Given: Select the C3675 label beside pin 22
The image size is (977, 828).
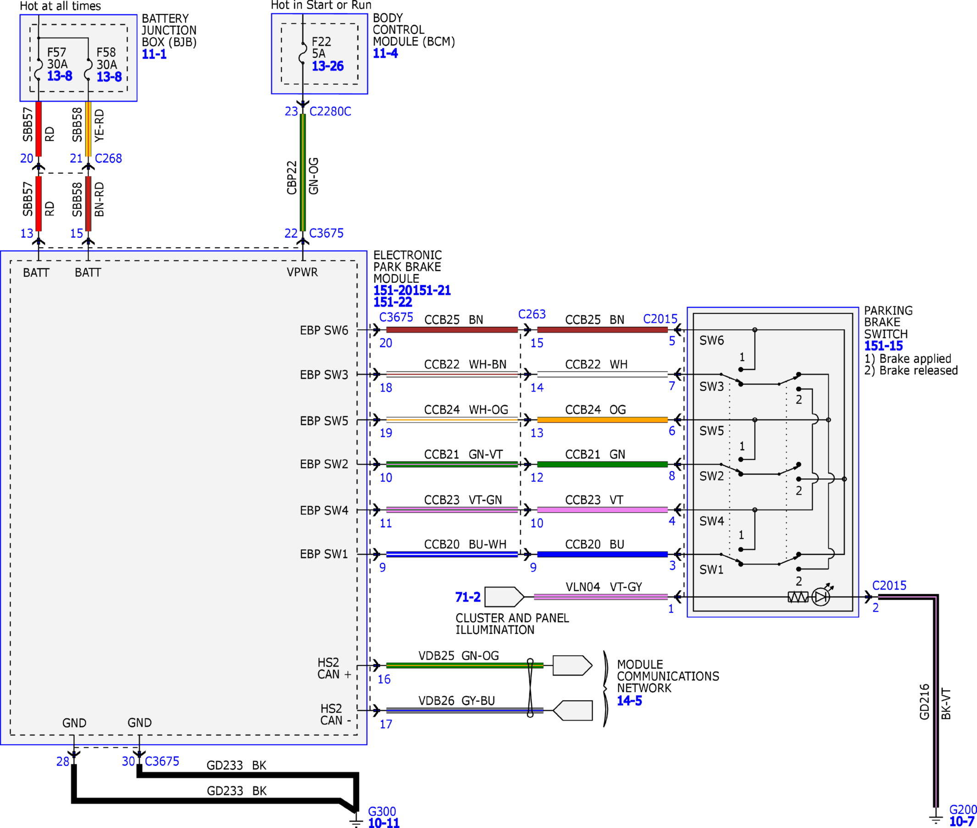Looking at the screenshot, I should click(326, 233).
